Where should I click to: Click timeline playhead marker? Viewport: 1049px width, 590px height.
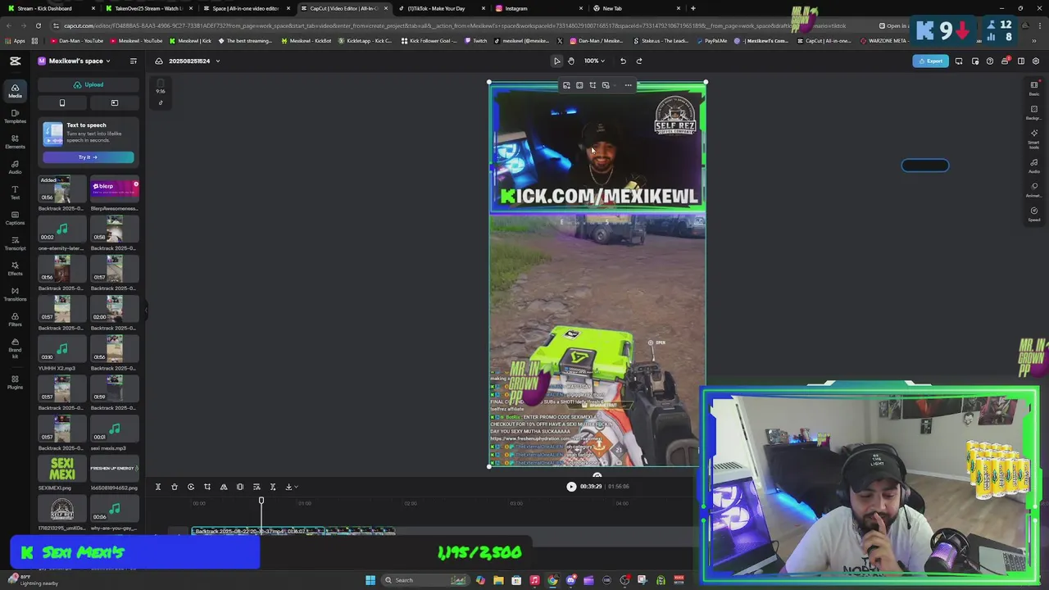tap(261, 501)
